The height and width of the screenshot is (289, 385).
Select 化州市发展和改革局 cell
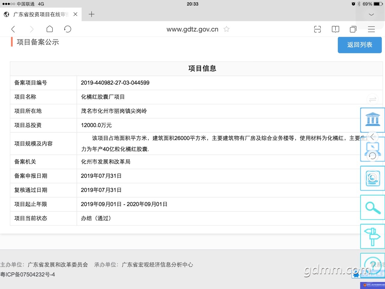106,162
